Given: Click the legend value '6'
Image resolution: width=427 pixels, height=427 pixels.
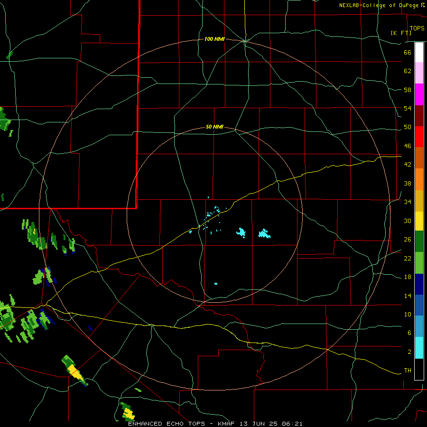Looking at the screenshot, I should 409,333.
